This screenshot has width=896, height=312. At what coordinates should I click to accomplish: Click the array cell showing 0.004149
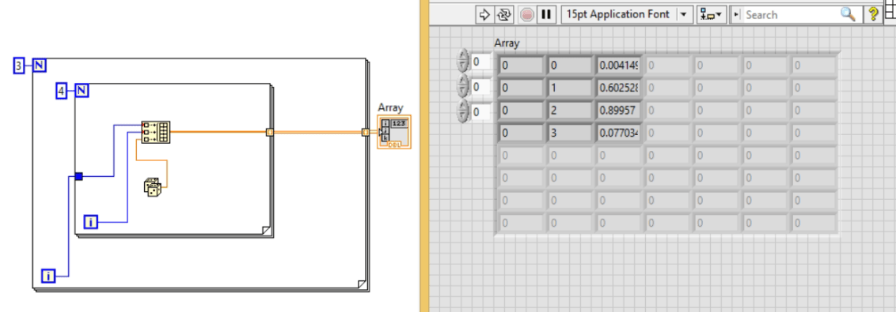click(x=619, y=66)
